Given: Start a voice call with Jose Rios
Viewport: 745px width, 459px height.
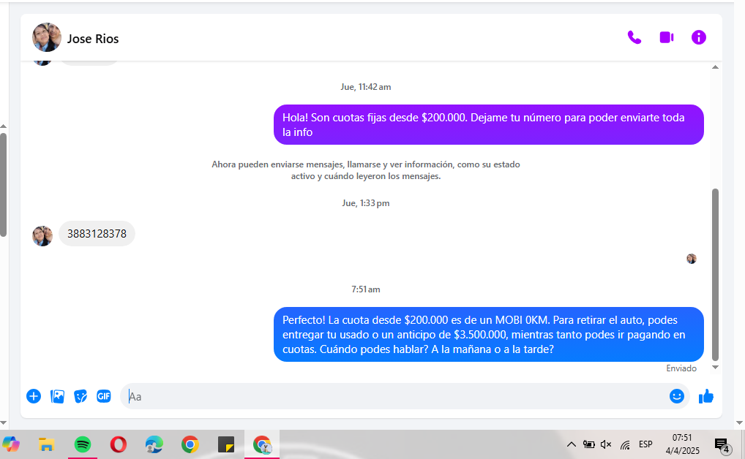Looking at the screenshot, I should point(634,37).
